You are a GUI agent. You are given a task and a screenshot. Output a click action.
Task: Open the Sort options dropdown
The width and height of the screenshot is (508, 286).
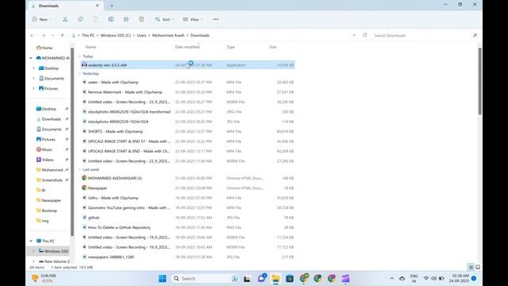coord(164,19)
